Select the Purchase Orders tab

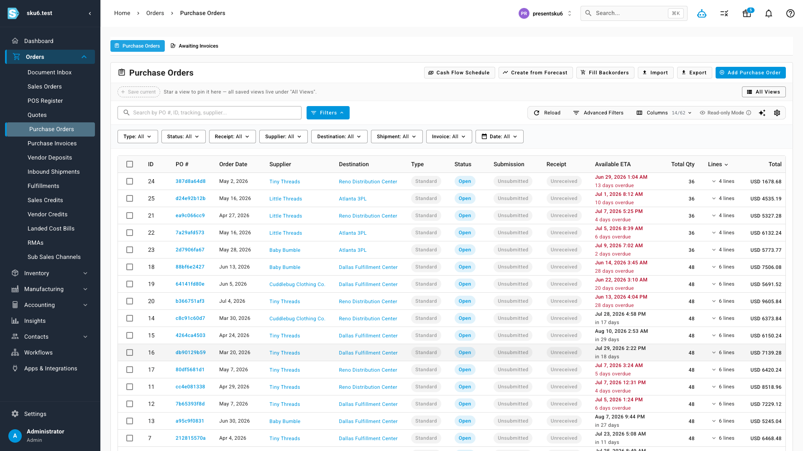click(138, 46)
